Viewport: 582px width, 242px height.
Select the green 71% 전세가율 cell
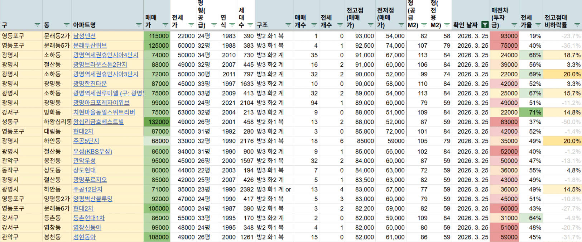point(531,112)
